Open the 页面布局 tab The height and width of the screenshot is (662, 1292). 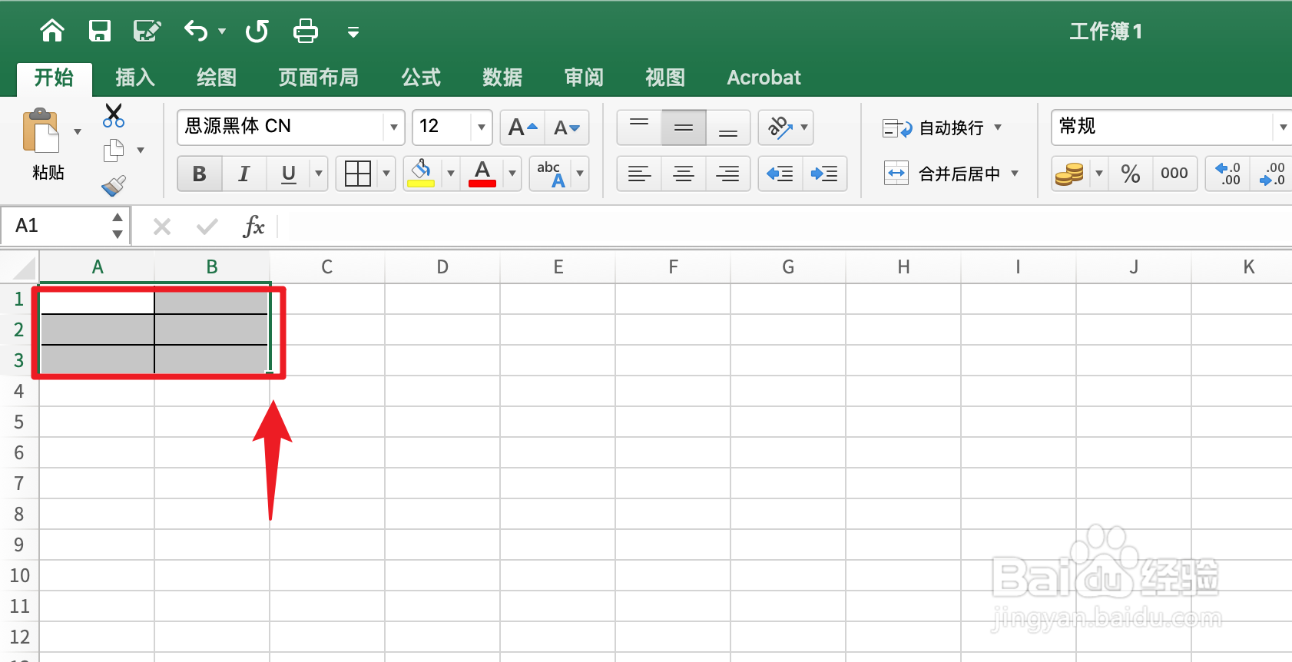click(318, 78)
